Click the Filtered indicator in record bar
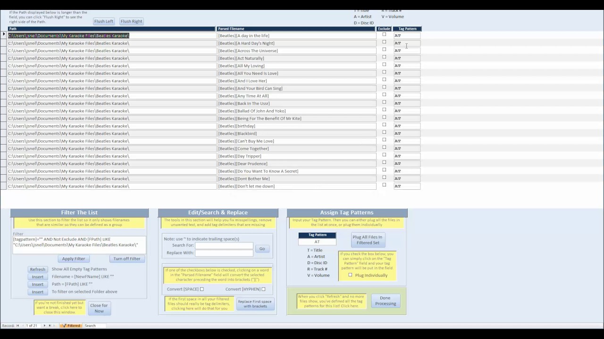The image size is (604, 339). click(71, 325)
